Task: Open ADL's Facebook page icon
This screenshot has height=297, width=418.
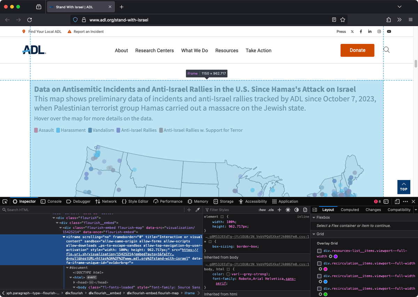Action: [x=361, y=32]
